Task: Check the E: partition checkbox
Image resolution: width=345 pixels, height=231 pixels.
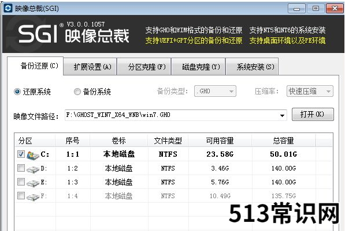Action: 21,181
